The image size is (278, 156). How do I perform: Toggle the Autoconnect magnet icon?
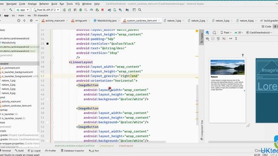click(218, 39)
